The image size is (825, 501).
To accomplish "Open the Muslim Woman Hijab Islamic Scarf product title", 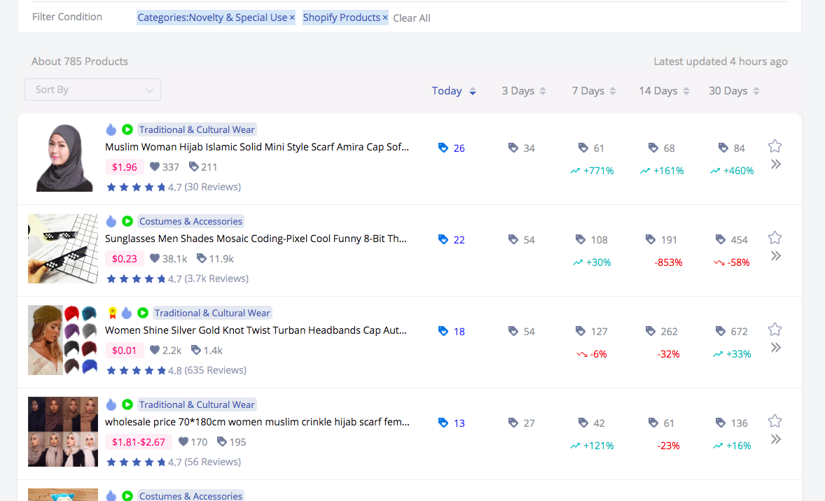I will (256, 147).
